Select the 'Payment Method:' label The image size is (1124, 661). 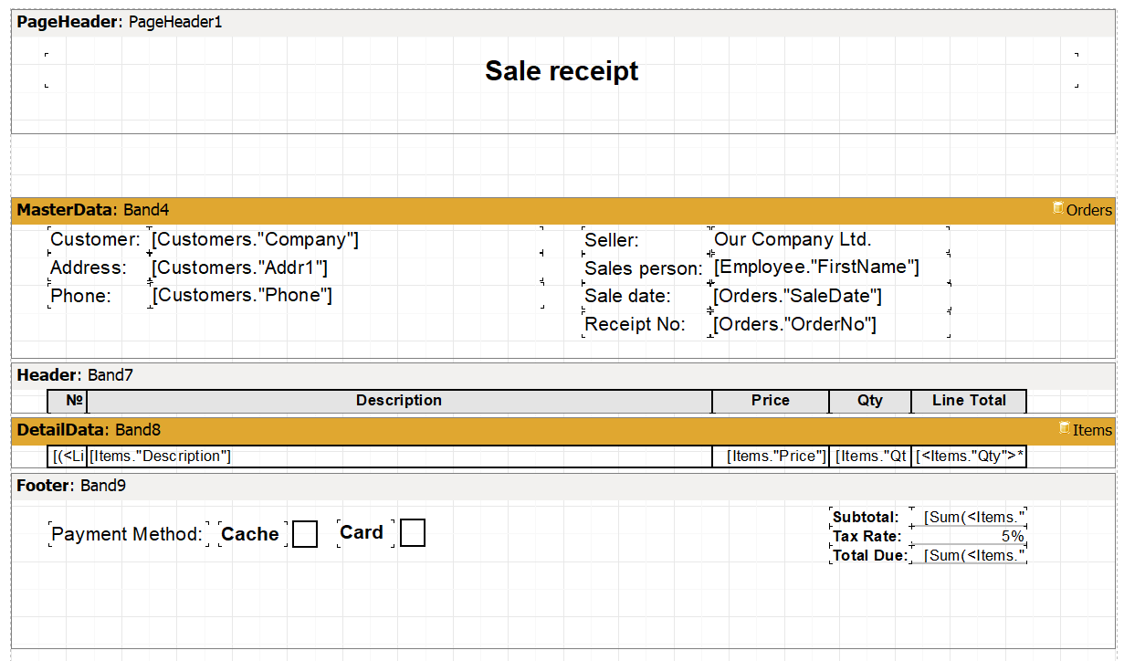tap(128, 534)
